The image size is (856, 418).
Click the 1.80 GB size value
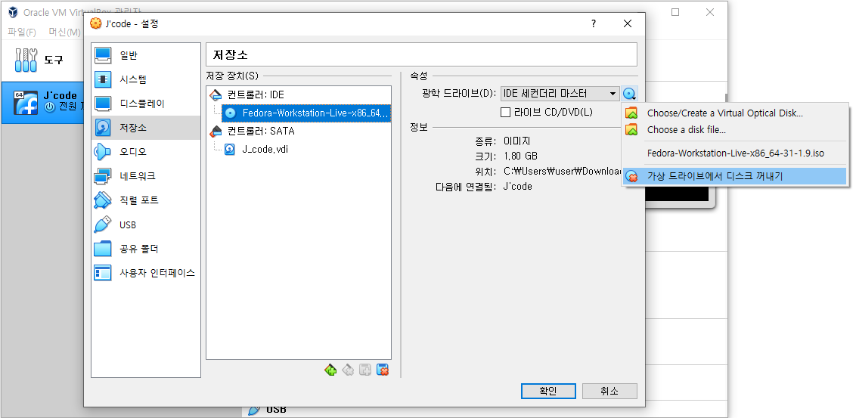521,156
